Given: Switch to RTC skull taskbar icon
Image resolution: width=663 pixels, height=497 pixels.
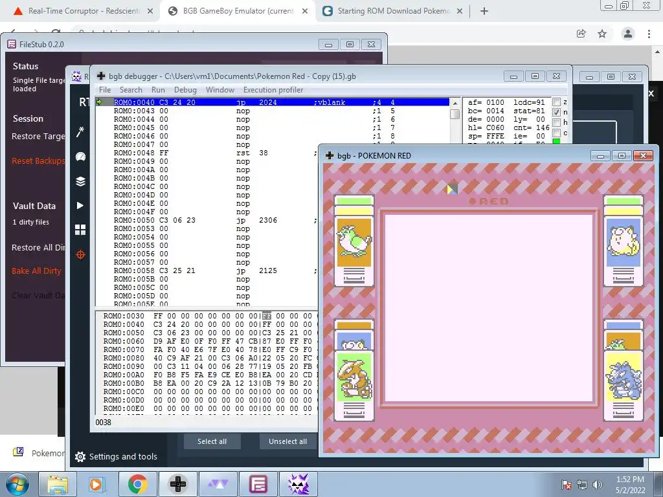Looking at the screenshot, I should coord(298,484).
